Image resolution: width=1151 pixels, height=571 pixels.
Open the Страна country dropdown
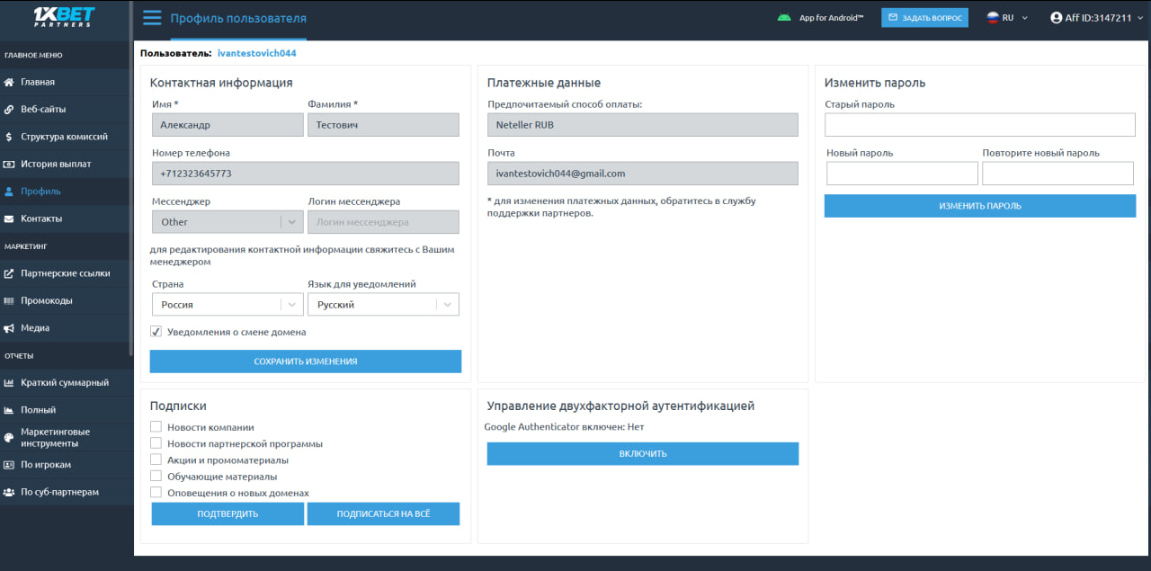pyautogui.click(x=227, y=305)
